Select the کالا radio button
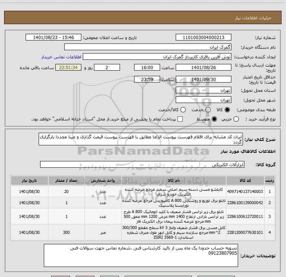The width and height of the screenshot is (286, 277). pyautogui.click(x=227, y=110)
